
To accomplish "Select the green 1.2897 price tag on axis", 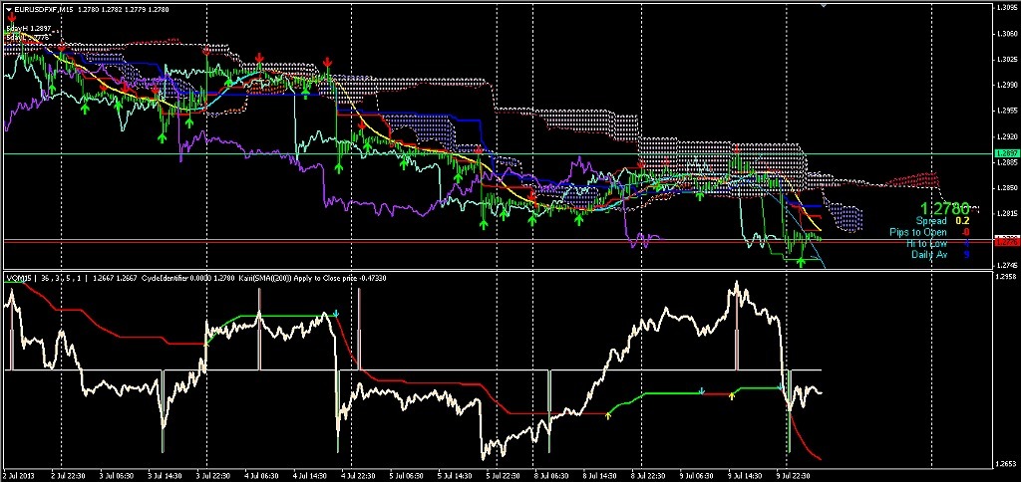I will point(1005,152).
